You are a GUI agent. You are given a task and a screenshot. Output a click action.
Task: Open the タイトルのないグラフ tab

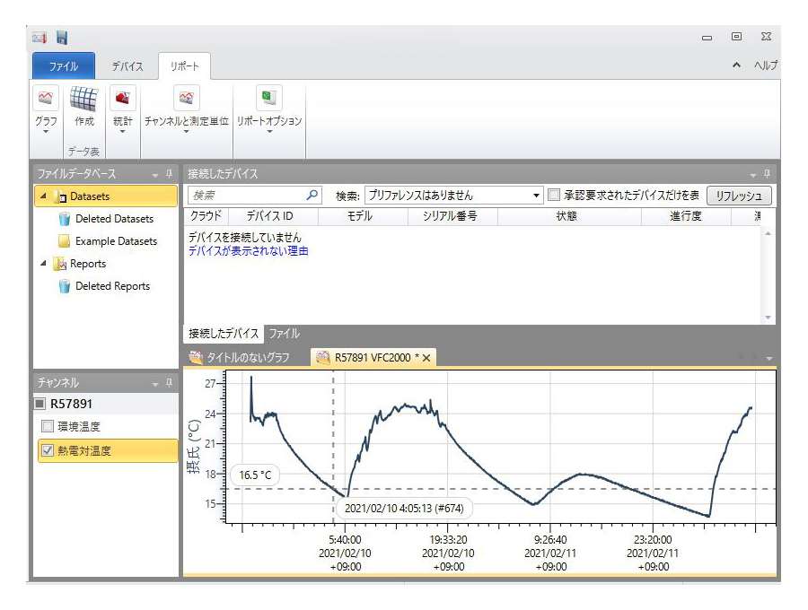pos(242,358)
